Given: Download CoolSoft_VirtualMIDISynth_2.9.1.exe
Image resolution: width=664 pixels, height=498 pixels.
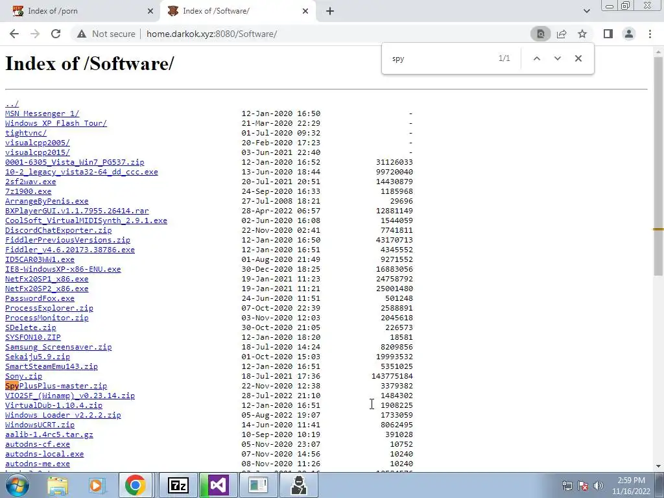Looking at the screenshot, I should pos(86,220).
